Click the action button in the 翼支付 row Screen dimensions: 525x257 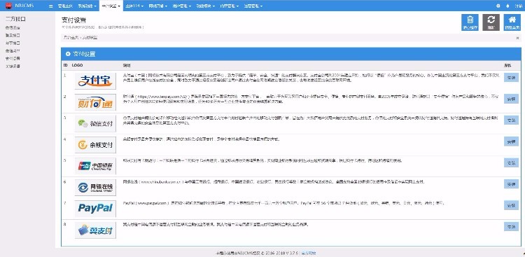(511, 226)
